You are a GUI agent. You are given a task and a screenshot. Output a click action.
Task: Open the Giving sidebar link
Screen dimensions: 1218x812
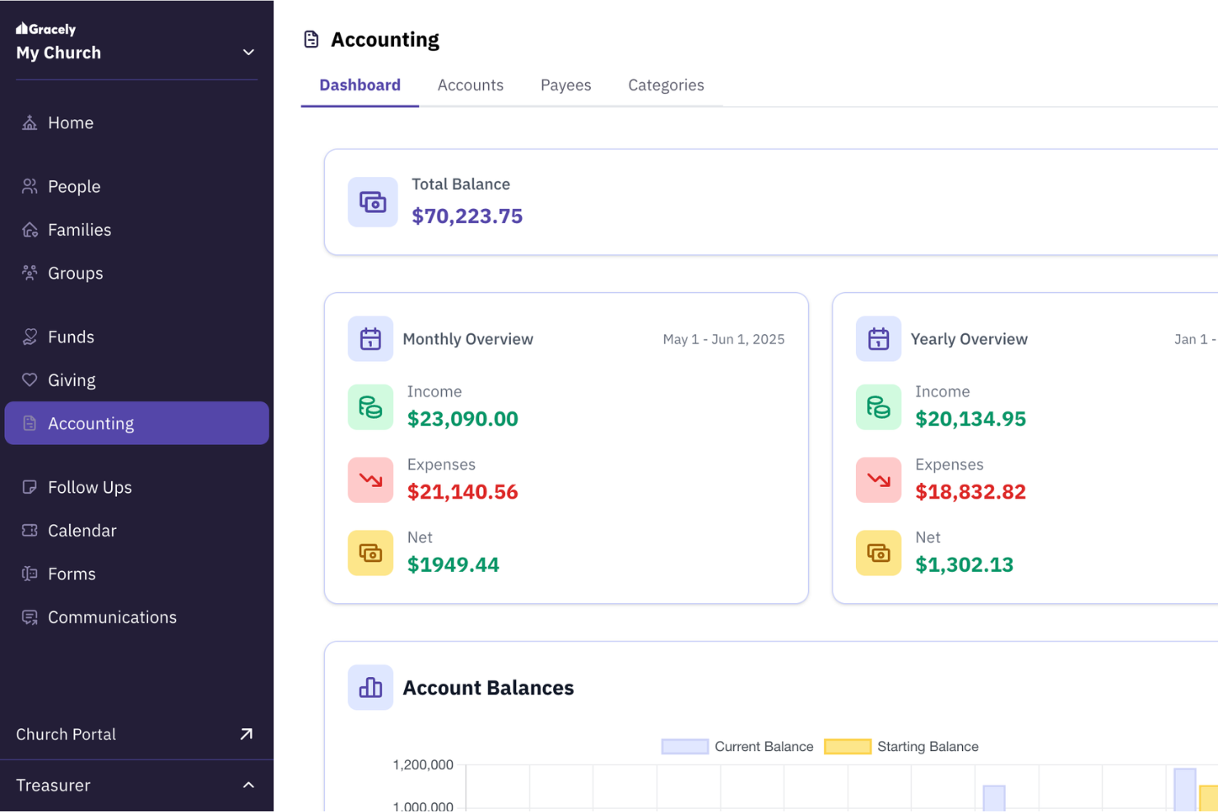[137, 380]
